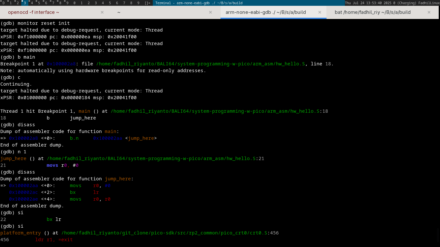This screenshot has height=247, width=440.
Task: Select the D tag in the top bar
Action: coord(4,3)
